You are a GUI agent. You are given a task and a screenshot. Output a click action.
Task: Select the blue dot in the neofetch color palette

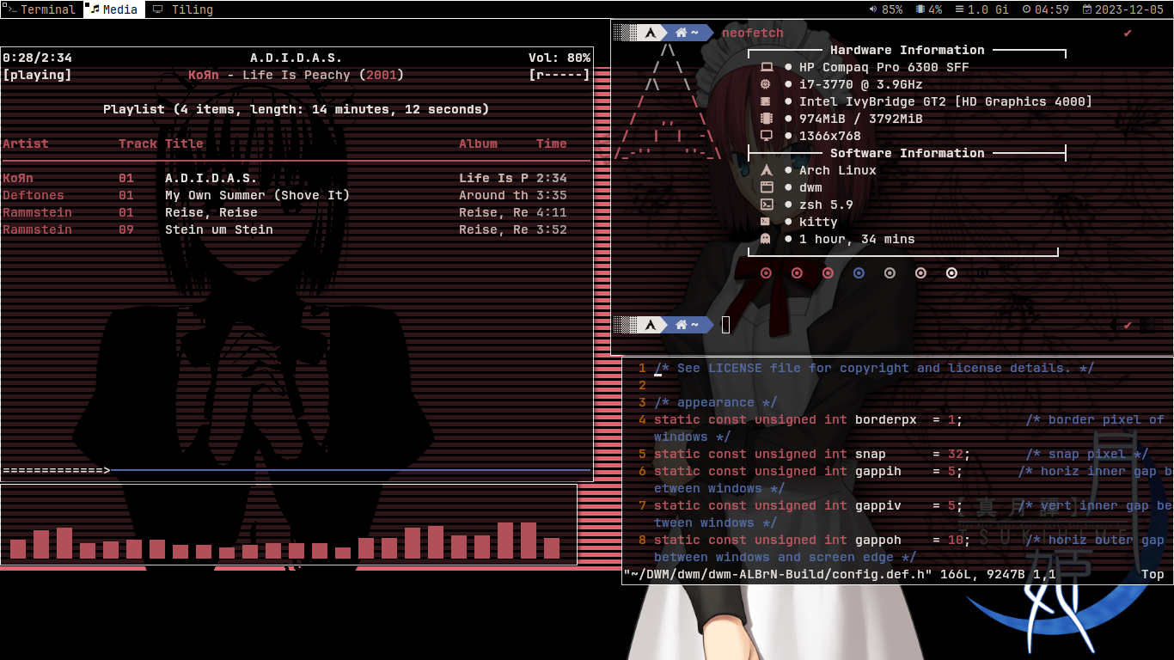[859, 272]
